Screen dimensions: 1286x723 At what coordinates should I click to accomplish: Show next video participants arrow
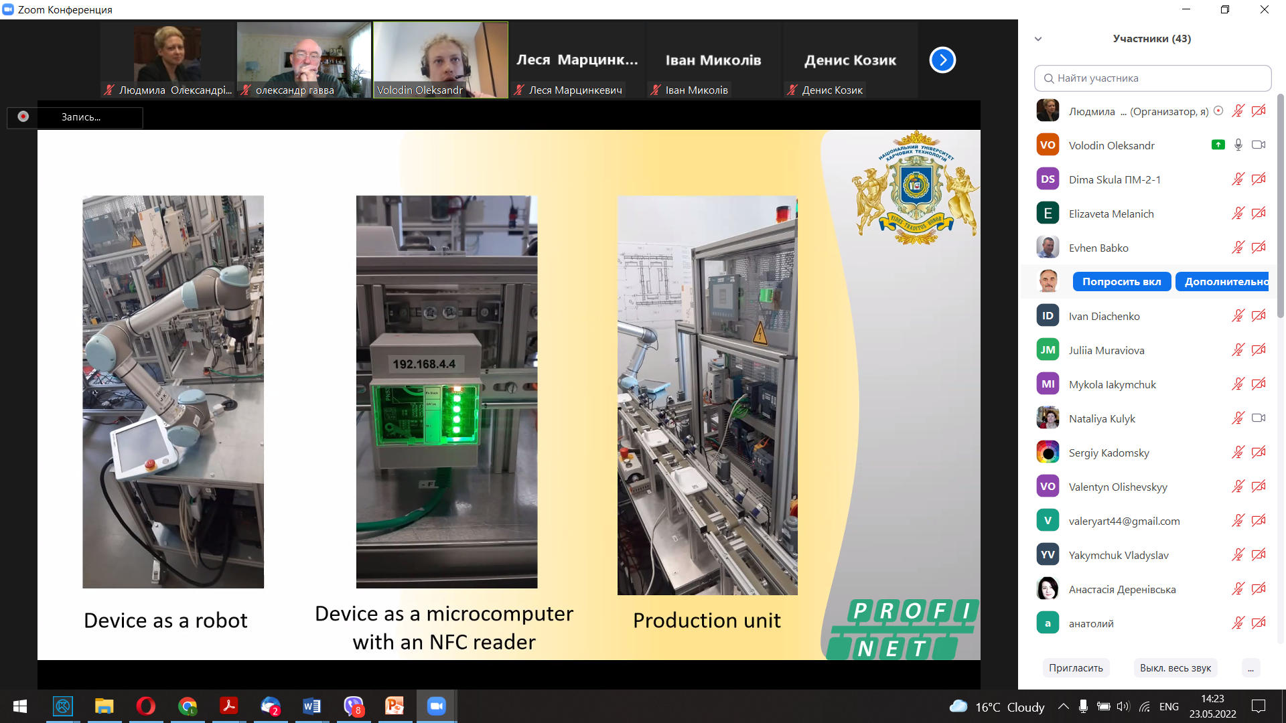coord(942,60)
